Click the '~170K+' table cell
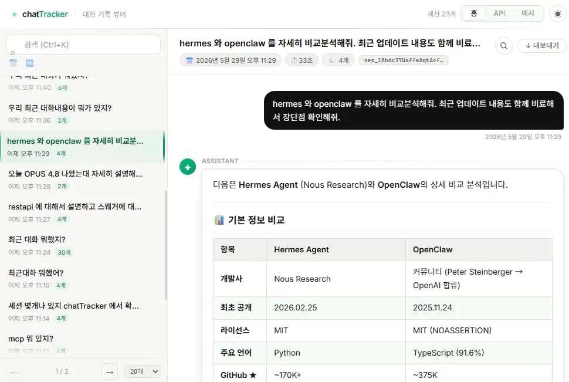The image size is (569, 382). 336,374
